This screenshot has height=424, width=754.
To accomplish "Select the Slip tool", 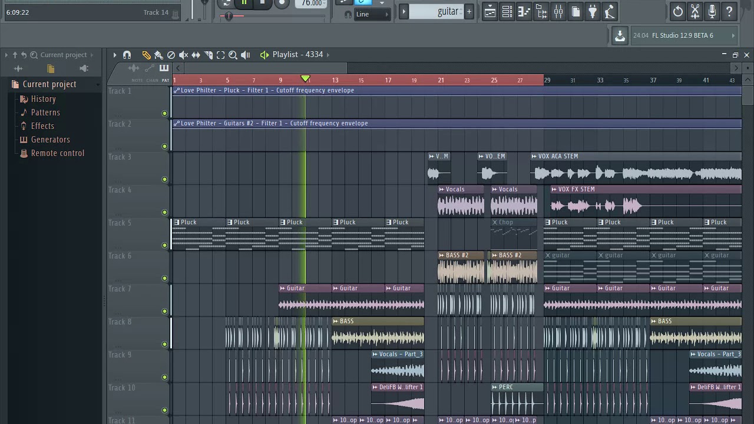I will pos(196,55).
